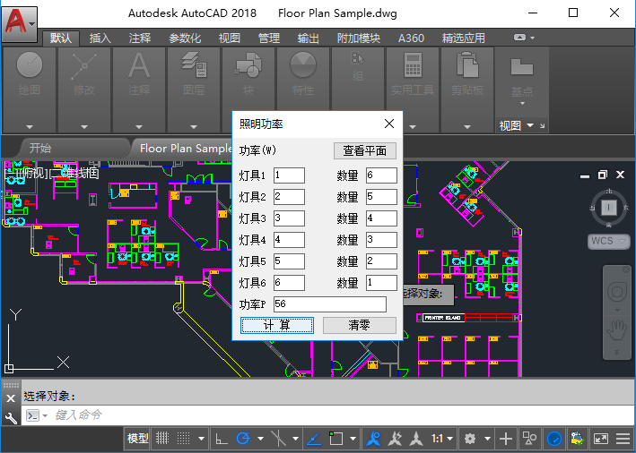This screenshot has height=453, width=636.
Task: Click the annotation monitor plus icon in status bar
Action: [x=505, y=439]
